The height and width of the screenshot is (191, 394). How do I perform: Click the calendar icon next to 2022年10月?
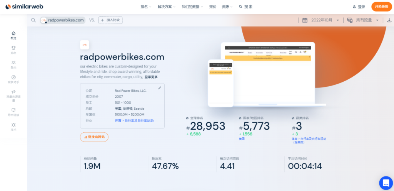pyautogui.click(x=305, y=20)
